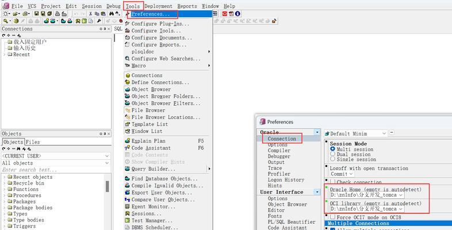Close the Connections panel with X icon
The width and height of the screenshot is (452, 230).
pos(109,29)
